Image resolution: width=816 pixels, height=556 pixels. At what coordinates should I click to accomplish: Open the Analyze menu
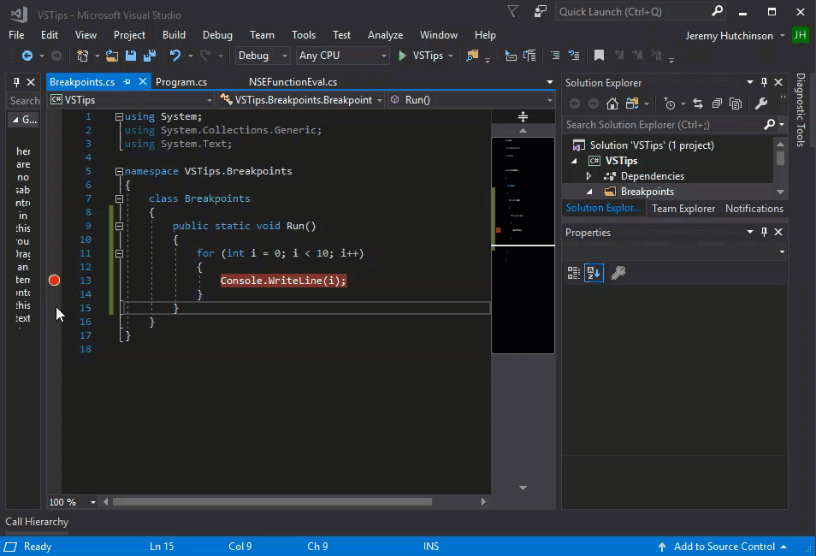point(385,35)
